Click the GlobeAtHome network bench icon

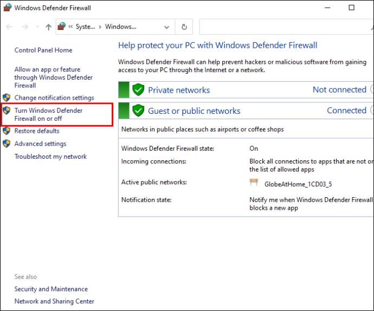pyautogui.click(x=254, y=183)
